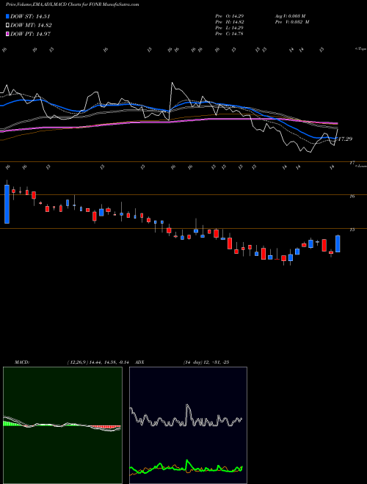Image resolution: width=367 pixels, height=484 pixels.
Task: Click the MACD values '(12,26,9) 14.44, 14.58, -0.14'
Action: coord(97,362)
